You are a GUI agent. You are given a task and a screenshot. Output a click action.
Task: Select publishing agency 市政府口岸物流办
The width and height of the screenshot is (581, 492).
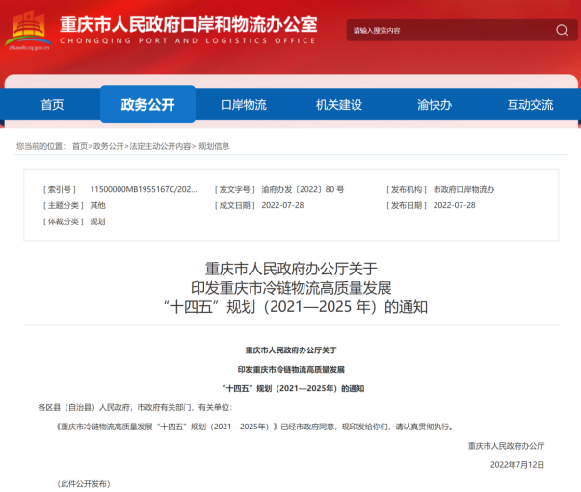point(463,189)
